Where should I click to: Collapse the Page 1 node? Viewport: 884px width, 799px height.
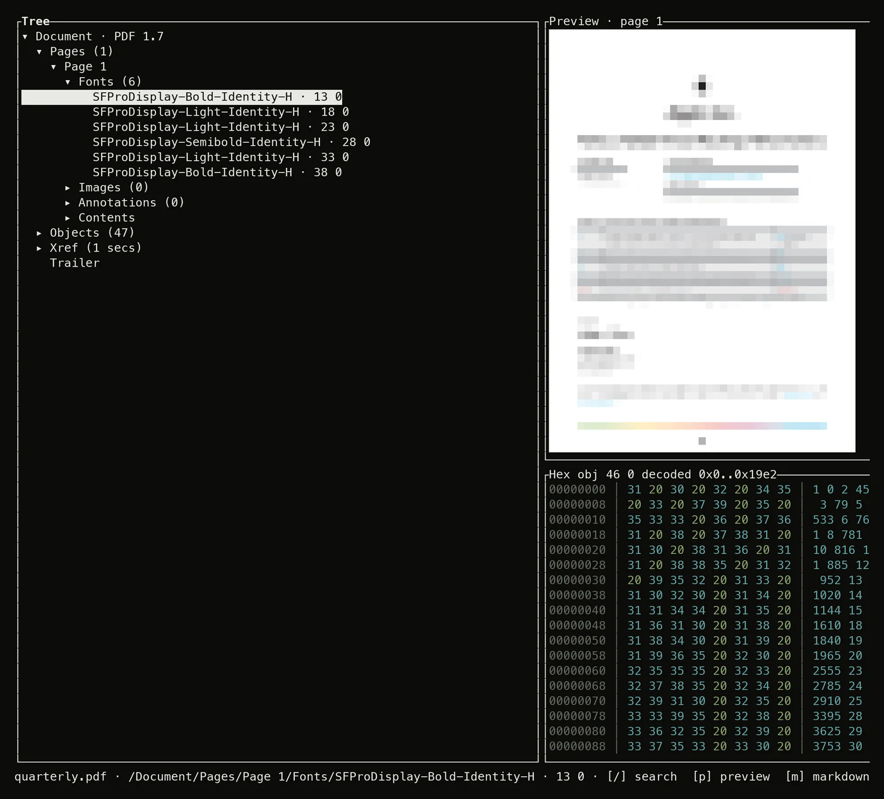54,67
